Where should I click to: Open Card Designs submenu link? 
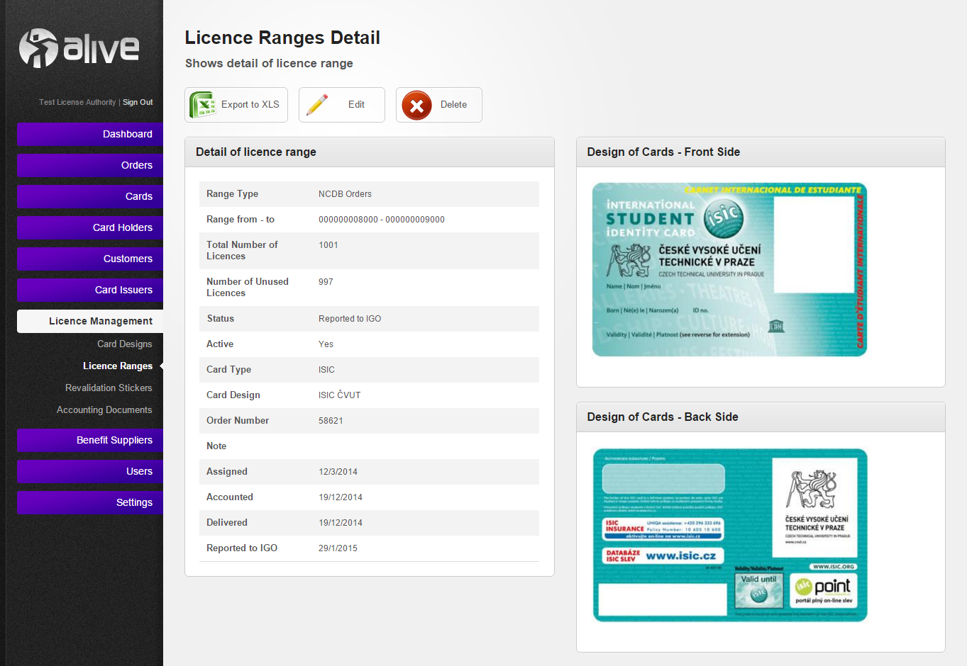tap(124, 344)
